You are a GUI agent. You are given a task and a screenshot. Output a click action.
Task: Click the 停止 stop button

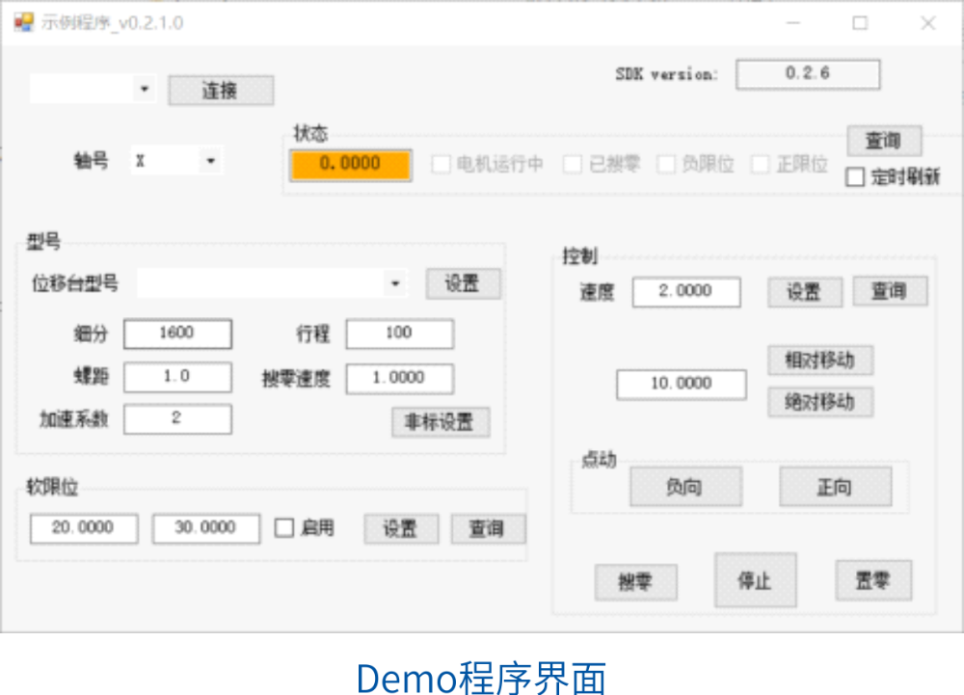(x=755, y=579)
